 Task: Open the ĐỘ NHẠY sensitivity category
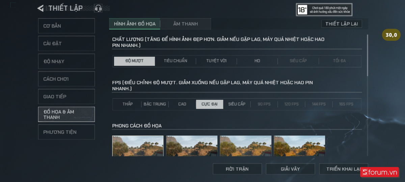coord(66,61)
